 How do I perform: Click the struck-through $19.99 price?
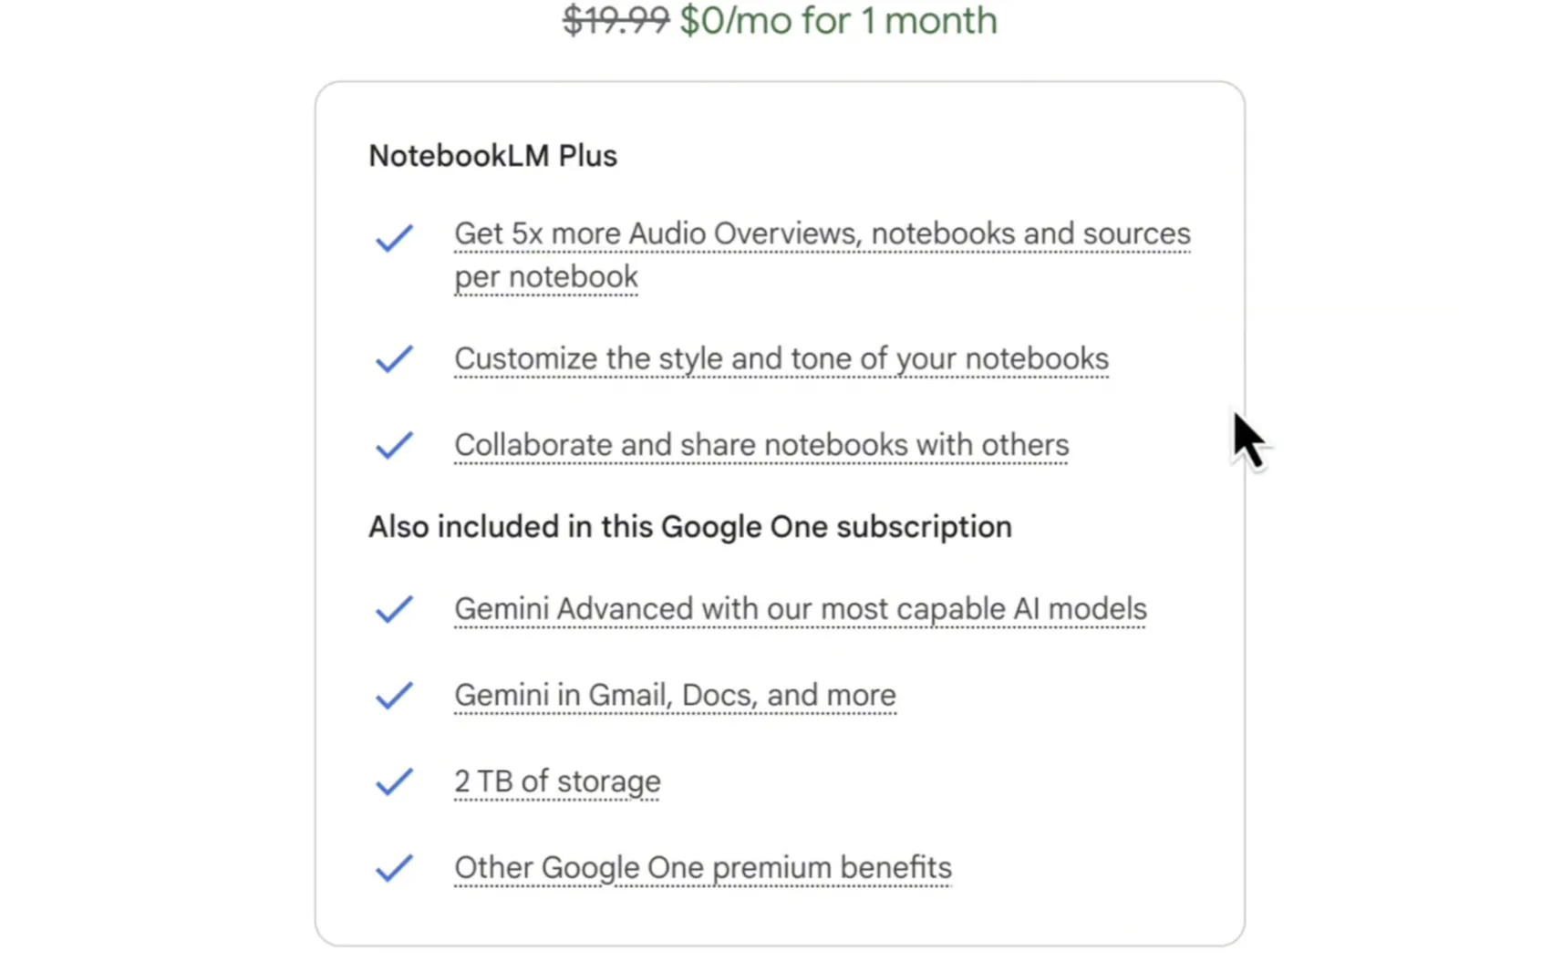[x=616, y=20]
